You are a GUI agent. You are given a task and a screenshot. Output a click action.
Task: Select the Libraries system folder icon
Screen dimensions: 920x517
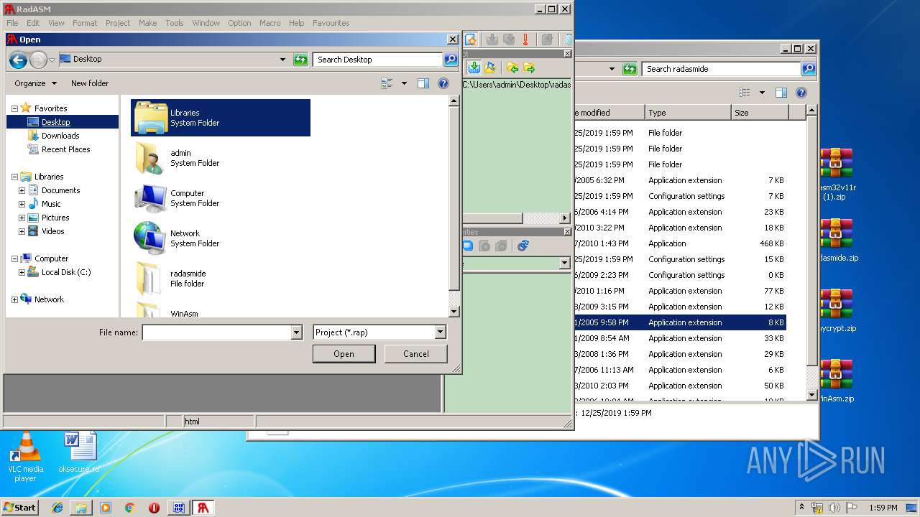click(x=151, y=118)
